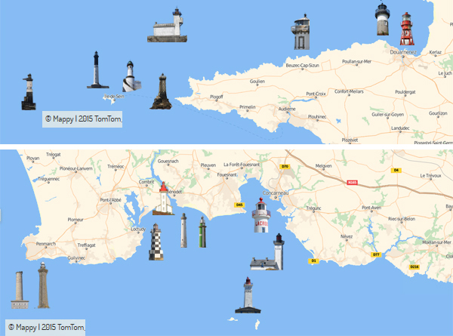Click the red N165 road badge
Image resolution: width=453 pixels, height=336 pixels.
coord(352,182)
